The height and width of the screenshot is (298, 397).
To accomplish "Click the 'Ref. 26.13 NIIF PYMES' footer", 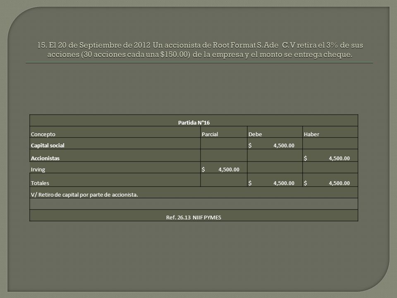I will click(194, 217).
